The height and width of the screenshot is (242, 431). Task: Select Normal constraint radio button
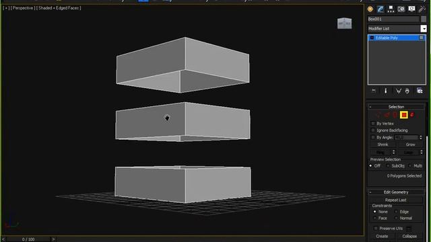(x=396, y=218)
